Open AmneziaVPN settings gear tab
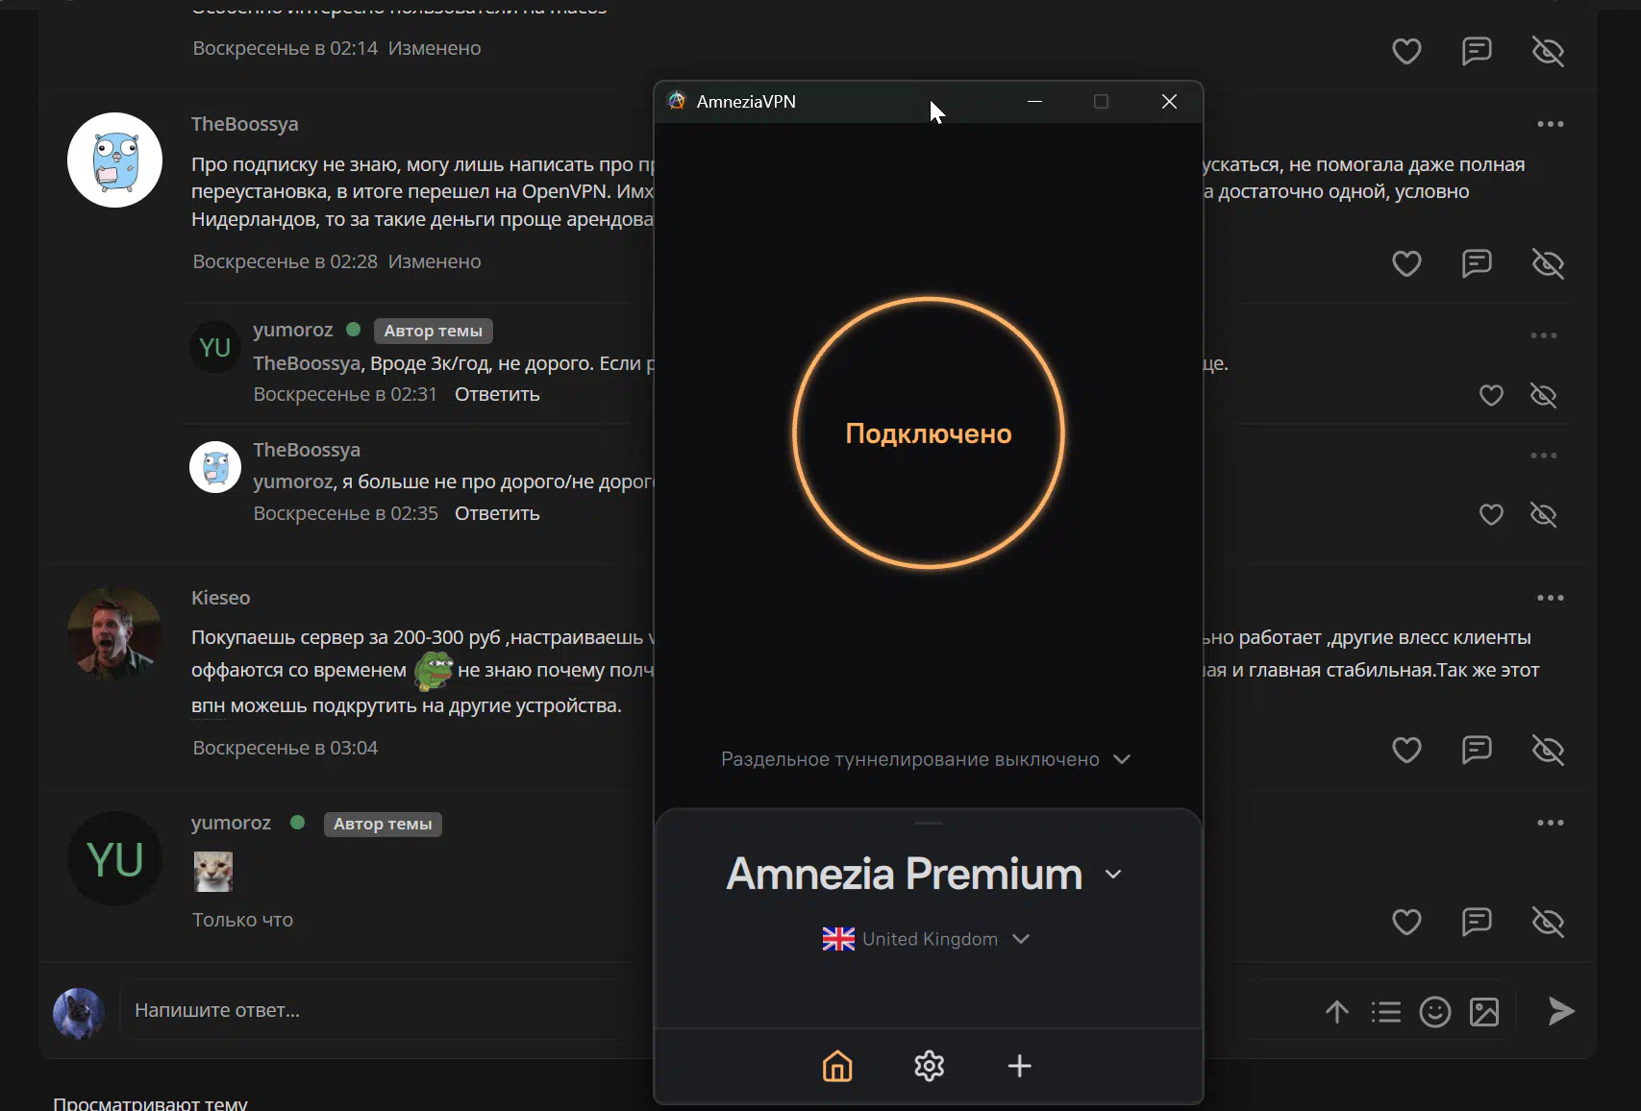This screenshot has height=1111, width=1641. [929, 1065]
